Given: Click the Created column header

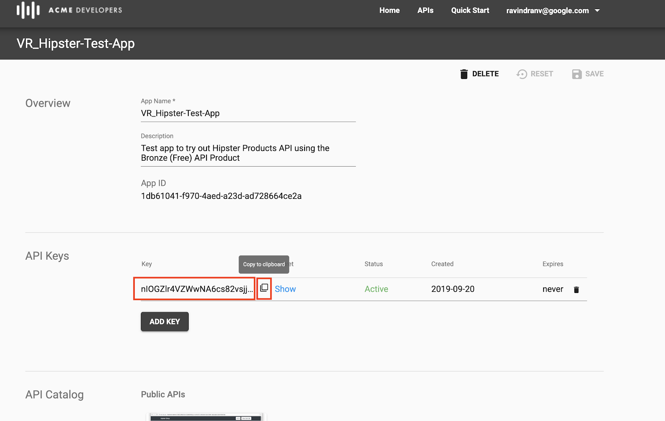Looking at the screenshot, I should [442, 264].
